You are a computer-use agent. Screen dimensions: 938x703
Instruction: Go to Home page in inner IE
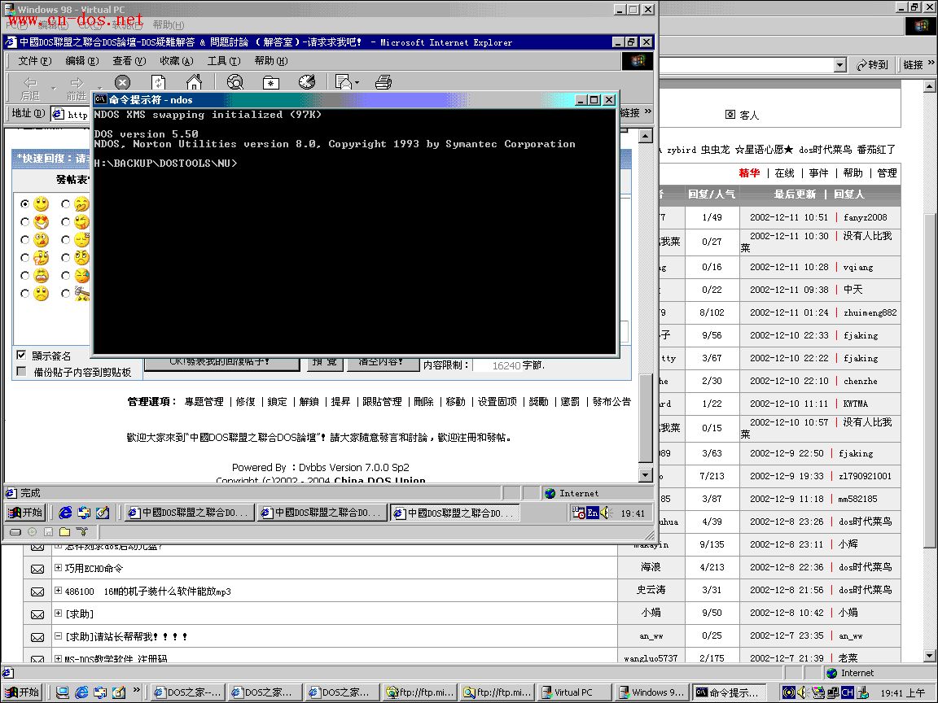195,82
